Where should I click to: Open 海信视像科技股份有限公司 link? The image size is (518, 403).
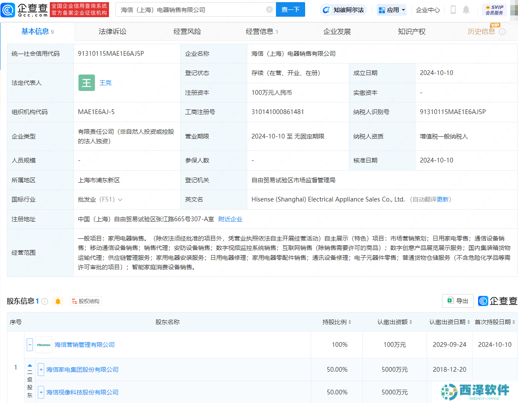(82, 392)
